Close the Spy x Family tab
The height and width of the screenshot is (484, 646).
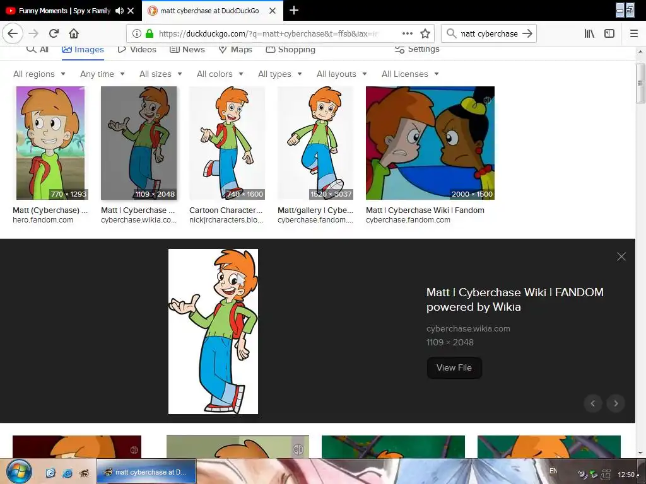(131, 11)
